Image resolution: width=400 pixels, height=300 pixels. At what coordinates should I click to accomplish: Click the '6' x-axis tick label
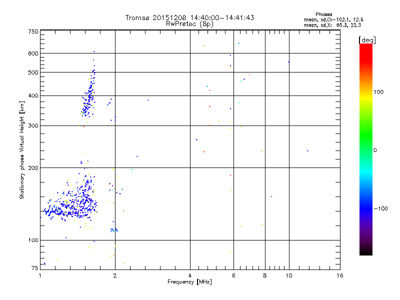pos(233,275)
